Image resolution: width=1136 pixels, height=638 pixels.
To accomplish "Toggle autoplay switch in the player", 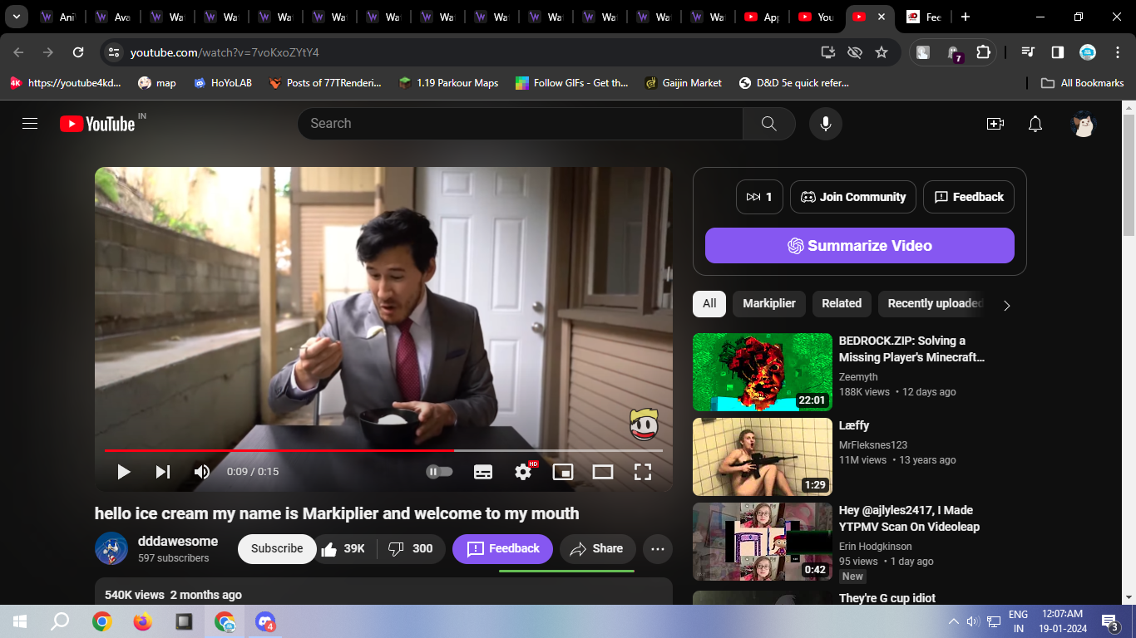I will (x=440, y=472).
